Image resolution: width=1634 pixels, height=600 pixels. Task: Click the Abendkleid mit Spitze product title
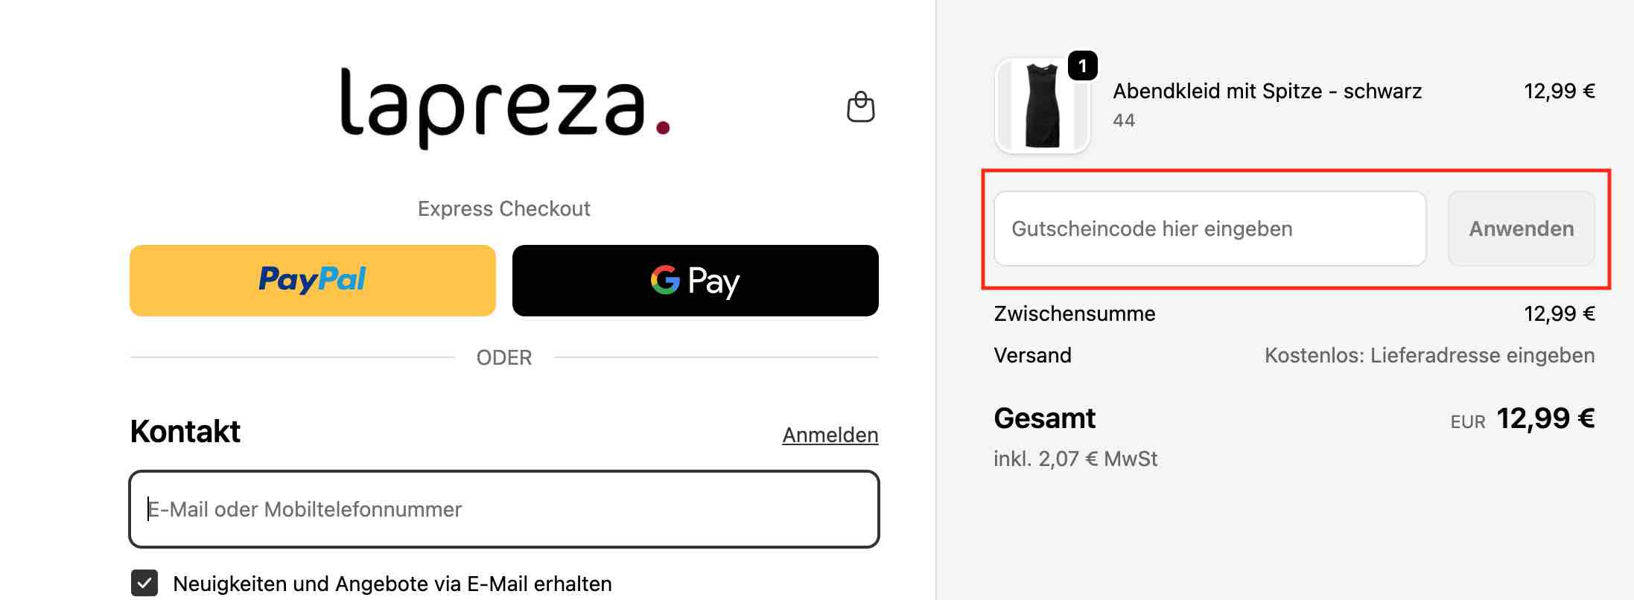[1268, 91]
